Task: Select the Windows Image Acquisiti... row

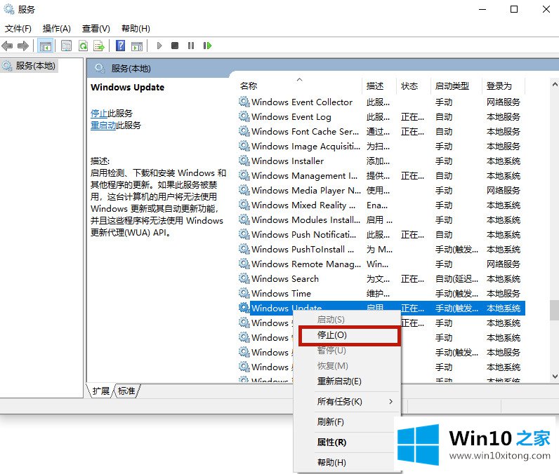Action: 381,146
